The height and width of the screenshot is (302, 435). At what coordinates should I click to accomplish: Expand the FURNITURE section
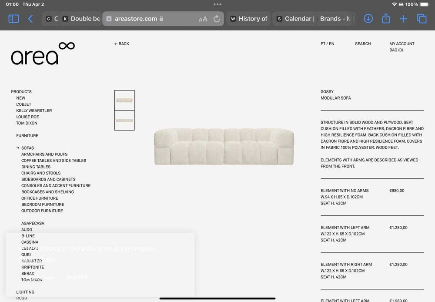pos(27,135)
